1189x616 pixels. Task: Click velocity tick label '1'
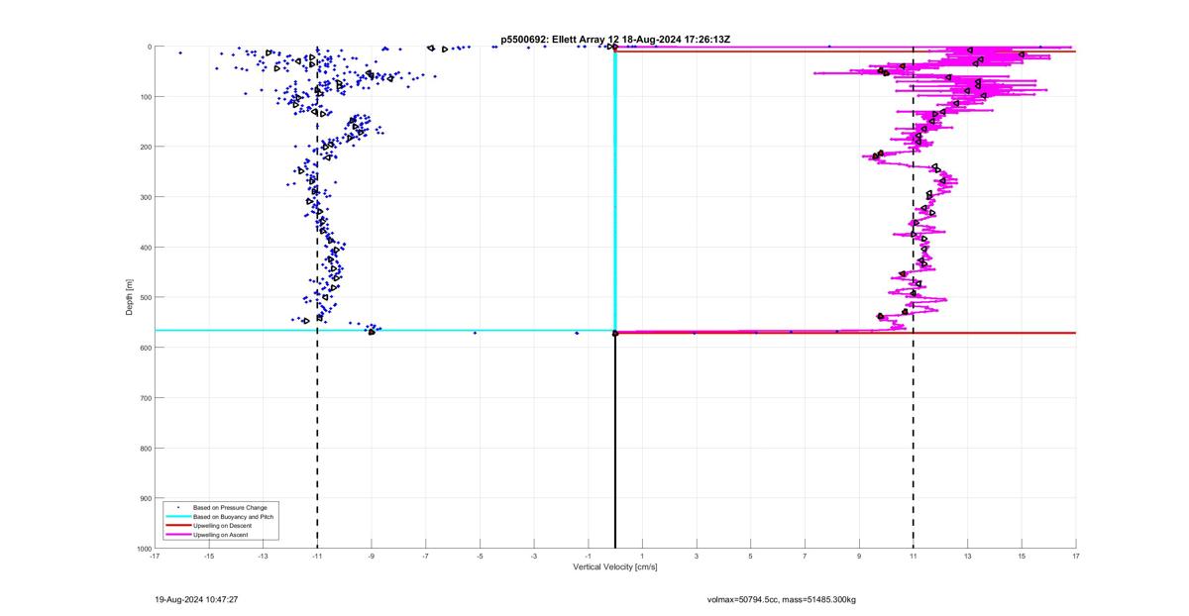pyautogui.click(x=642, y=557)
